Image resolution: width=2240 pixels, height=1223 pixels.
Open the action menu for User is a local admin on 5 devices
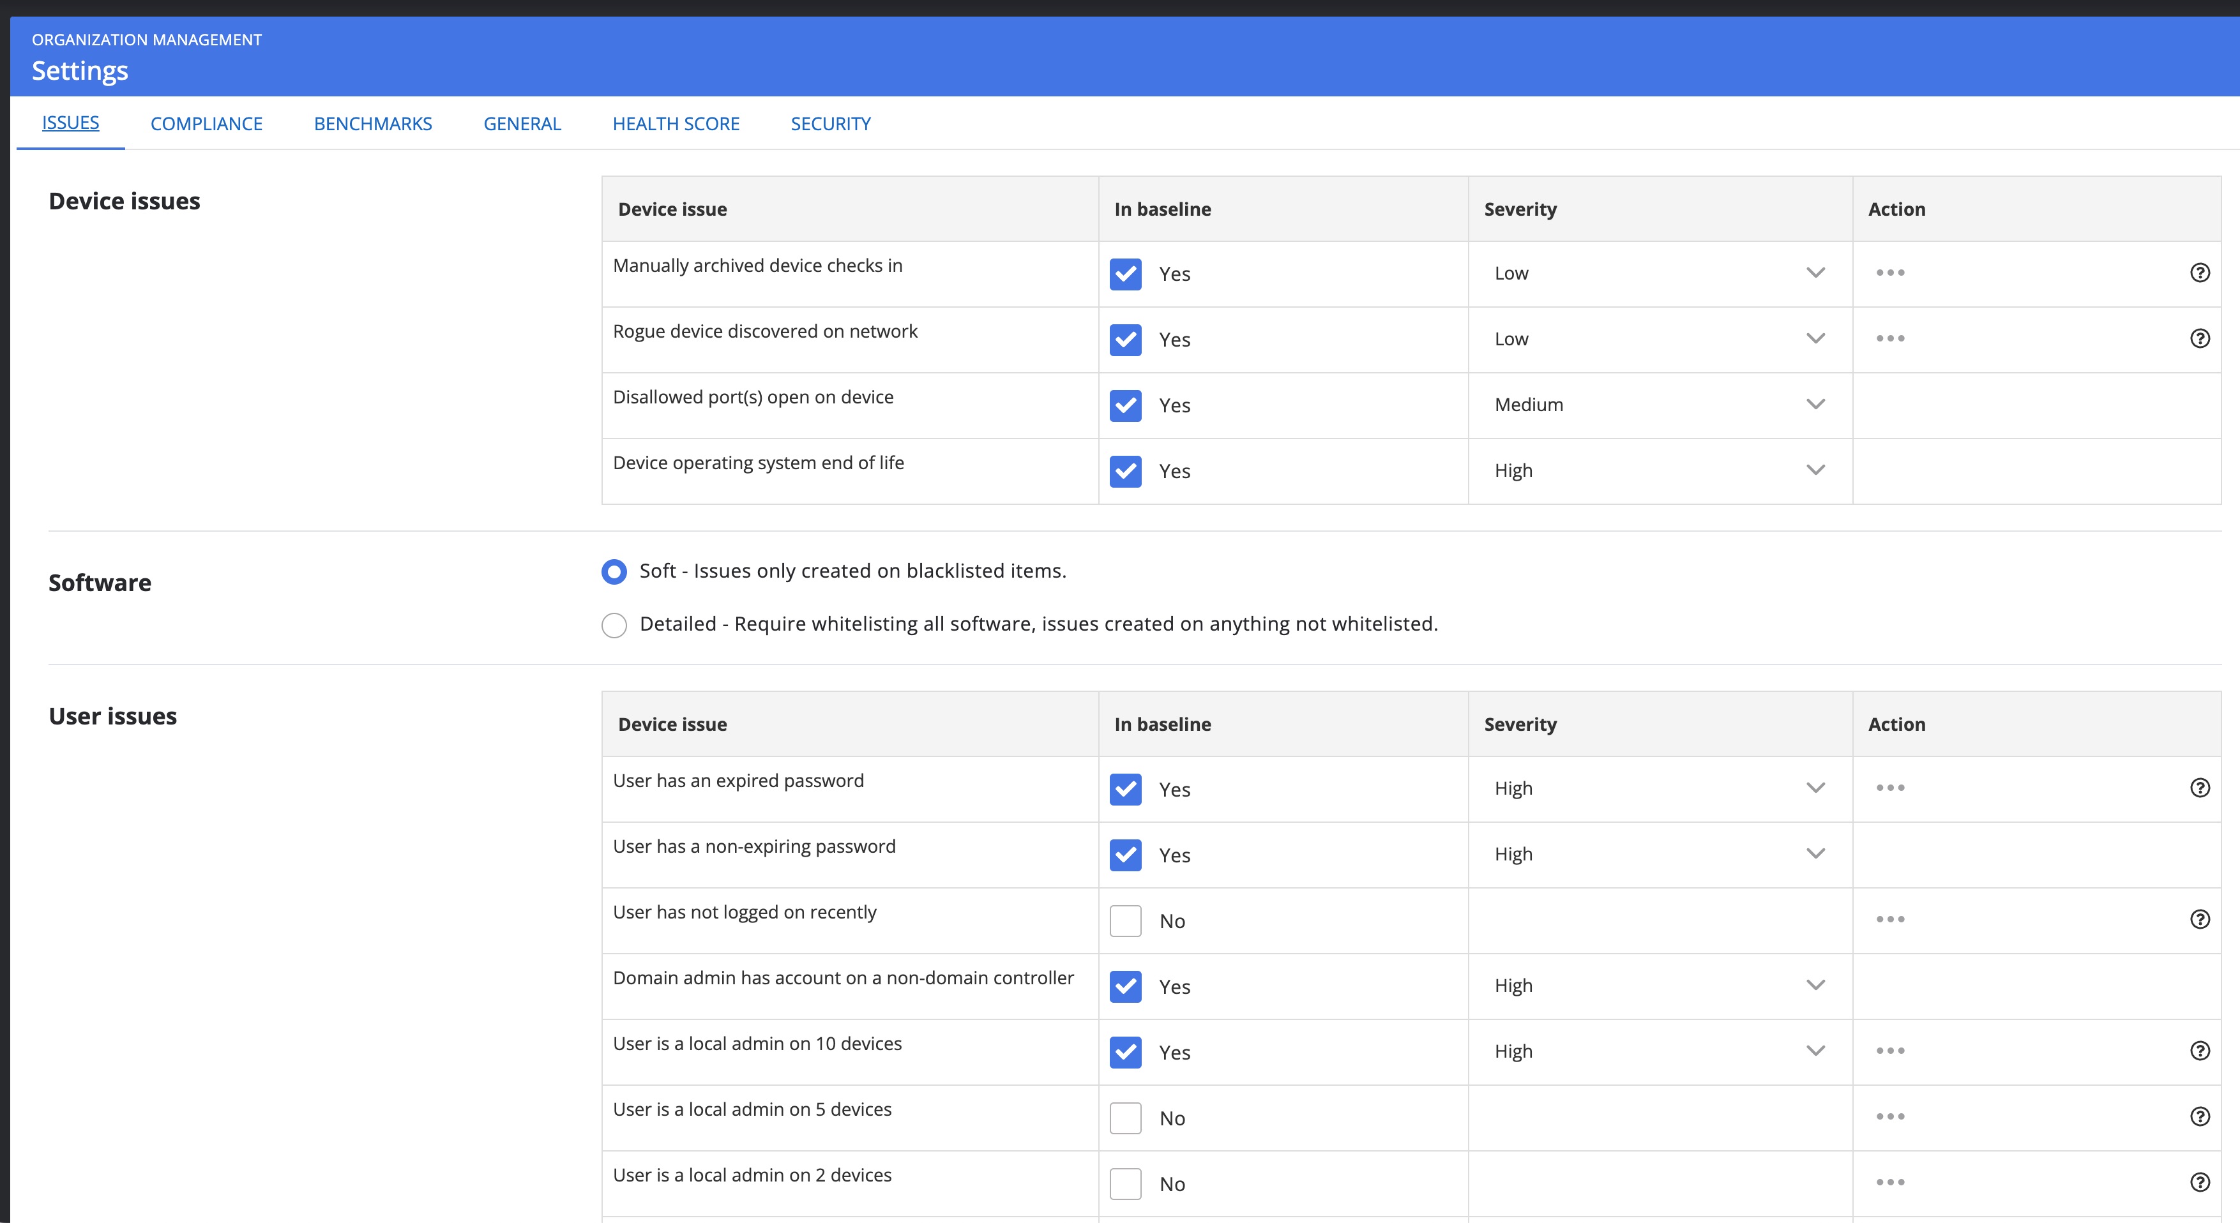[1891, 1116]
